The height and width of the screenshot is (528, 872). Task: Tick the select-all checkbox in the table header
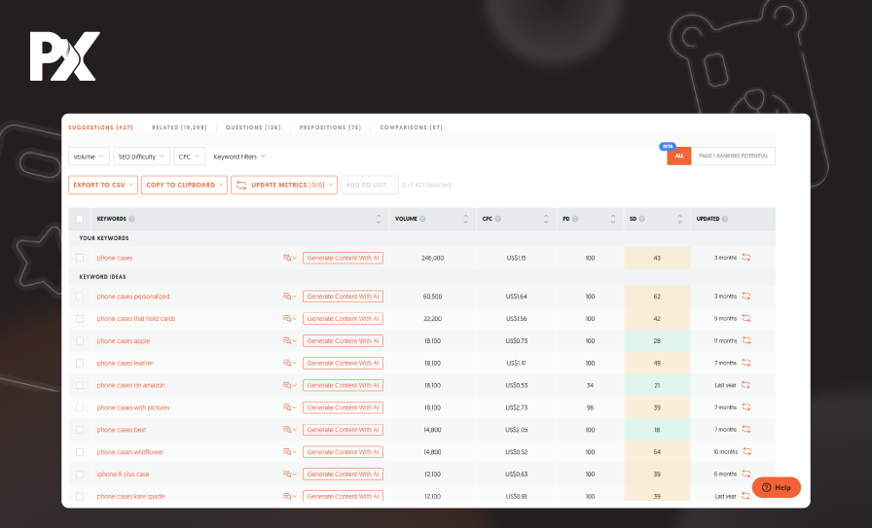80,219
